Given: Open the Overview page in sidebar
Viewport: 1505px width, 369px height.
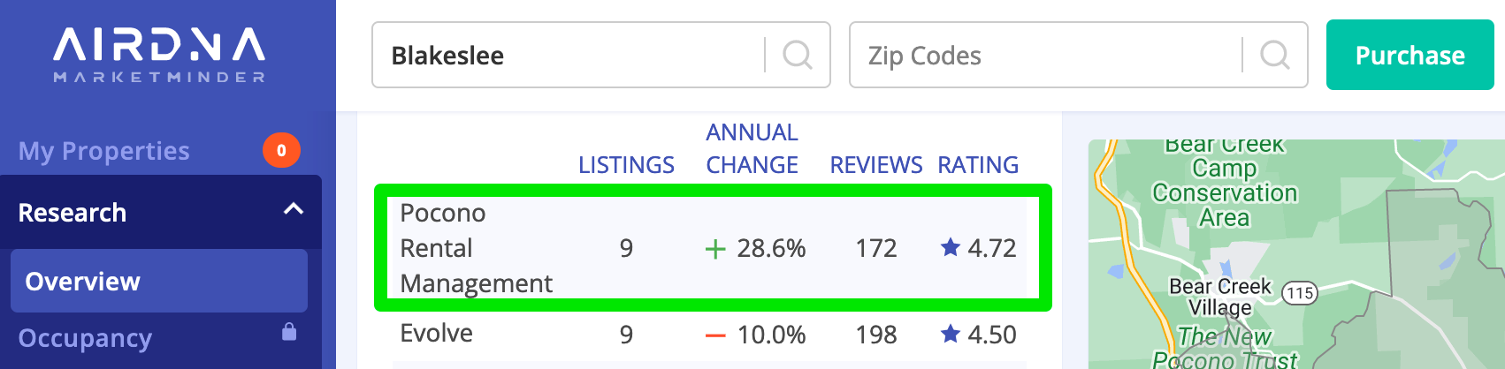Looking at the screenshot, I should click(159, 281).
